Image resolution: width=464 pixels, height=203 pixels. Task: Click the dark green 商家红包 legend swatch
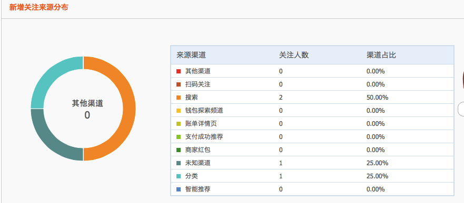179,150
